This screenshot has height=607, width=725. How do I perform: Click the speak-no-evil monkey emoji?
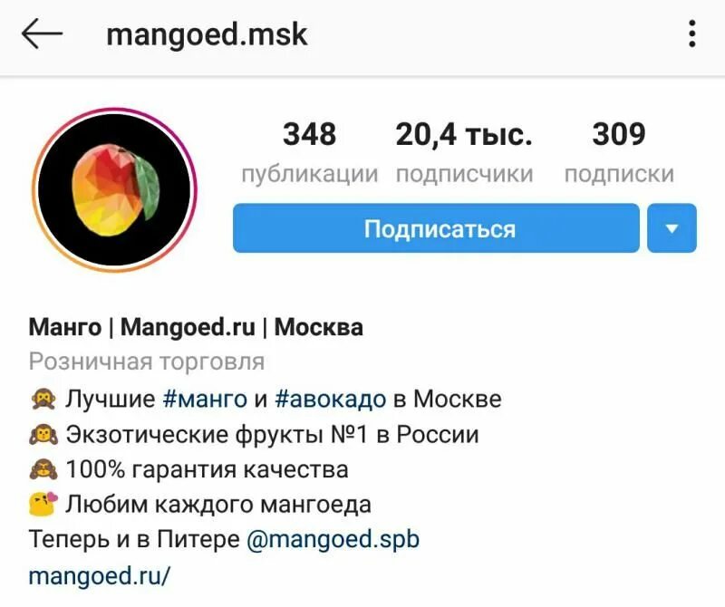pyautogui.click(x=43, y=399)
